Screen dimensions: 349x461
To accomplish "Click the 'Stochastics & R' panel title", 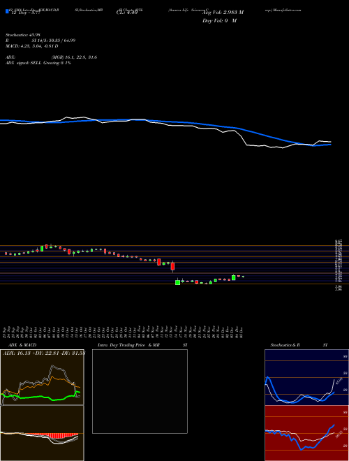I will pos(285,345).
